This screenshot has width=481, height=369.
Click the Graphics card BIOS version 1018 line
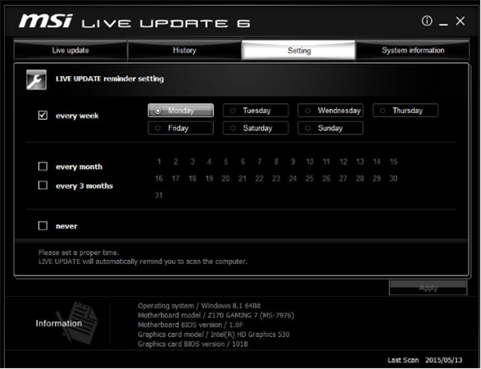click(193, 344)
